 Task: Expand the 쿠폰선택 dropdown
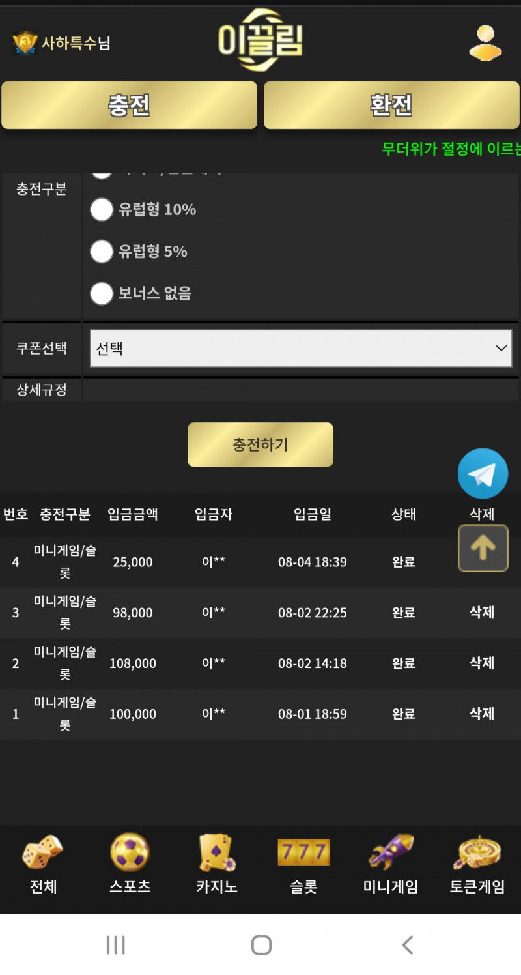300,349
